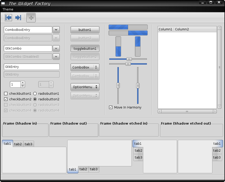
Task: Select radiobutton2
Action: (x=35, y=99)
